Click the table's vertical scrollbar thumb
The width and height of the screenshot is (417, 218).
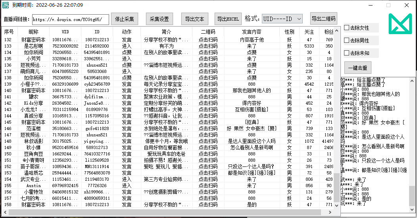pos(337,187)
